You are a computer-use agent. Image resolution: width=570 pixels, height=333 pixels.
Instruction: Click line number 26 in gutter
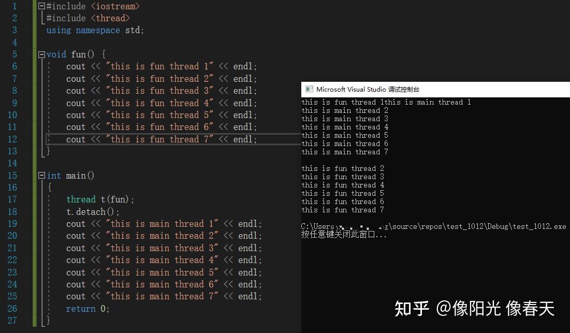click(x=12, y=309)
